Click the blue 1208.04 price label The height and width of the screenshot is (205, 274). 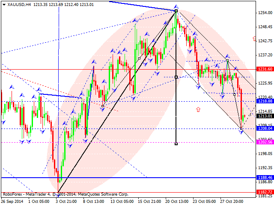point(265,129)
